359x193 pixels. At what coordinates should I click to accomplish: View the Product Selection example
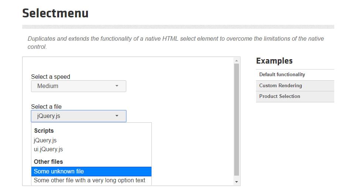[280, 96]
